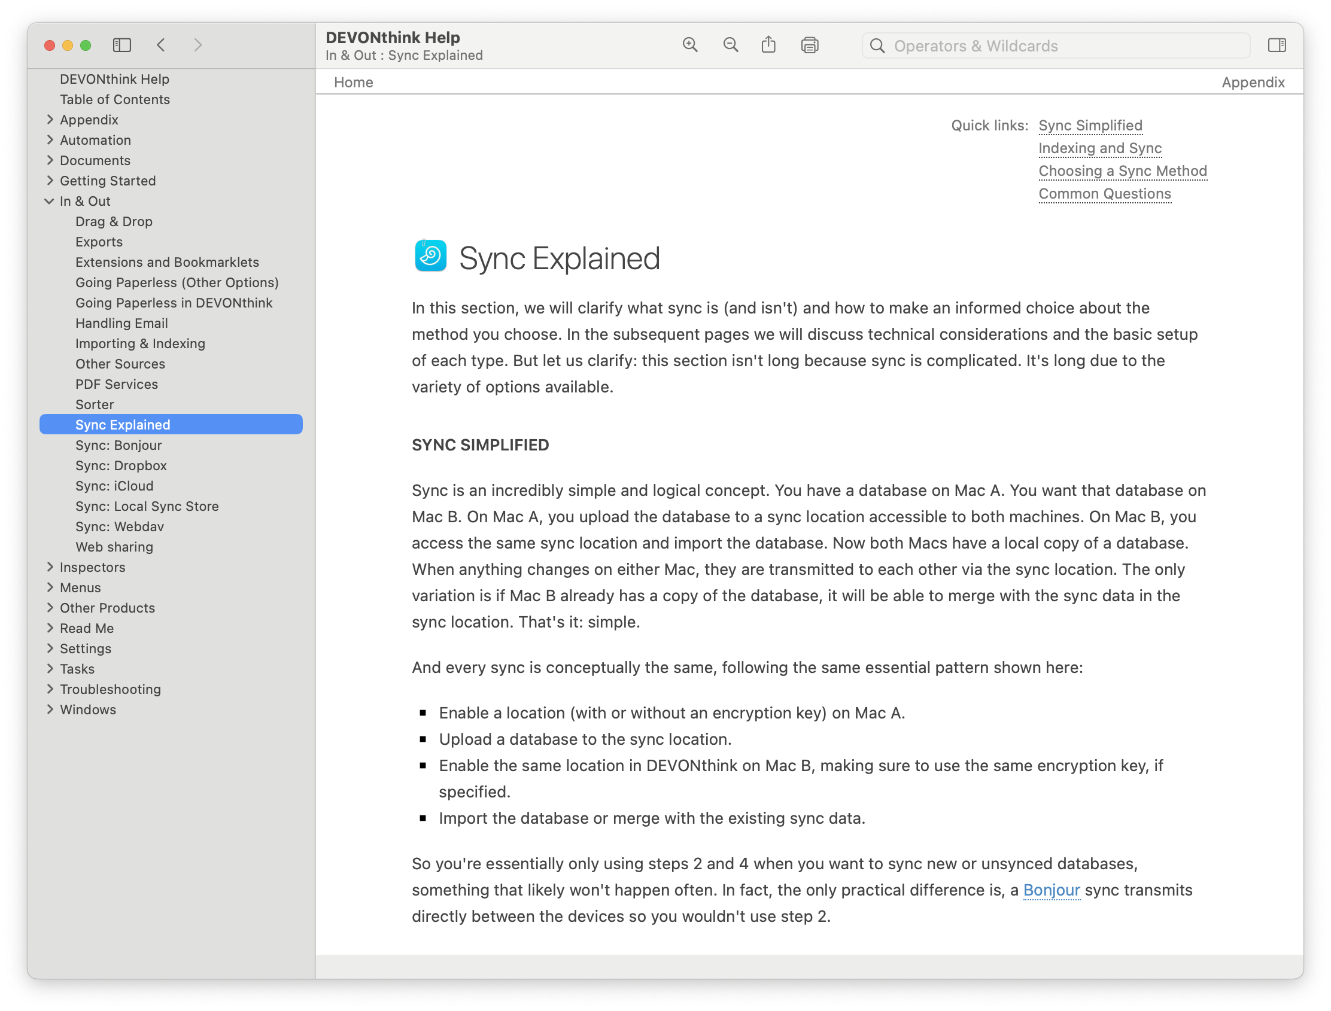Toggle the left sidebar icon
1331x1011 pixels.
(x=121, y=45)
